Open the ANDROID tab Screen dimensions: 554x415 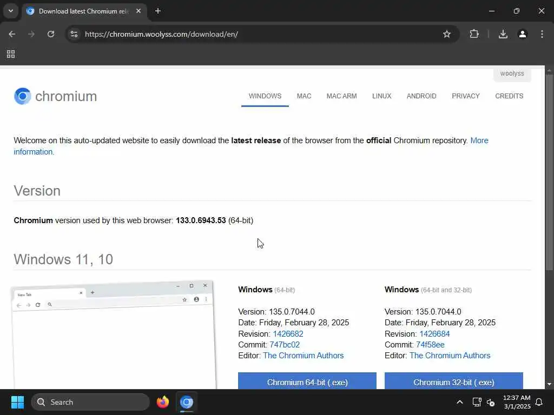[421, 96]
